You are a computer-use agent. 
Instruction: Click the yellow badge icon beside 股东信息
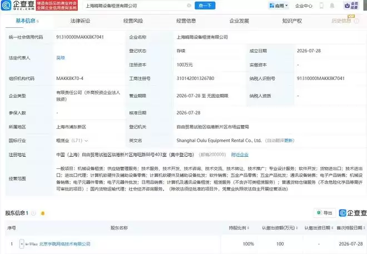pos(43,213)
